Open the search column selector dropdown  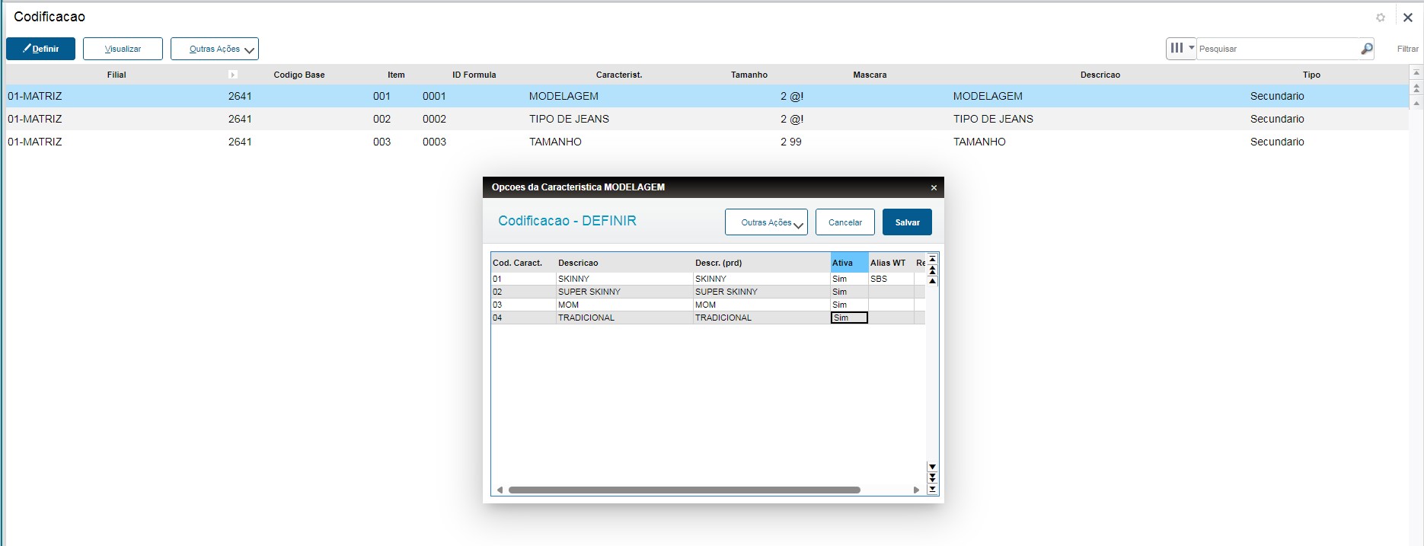[x=1181, y=48]
